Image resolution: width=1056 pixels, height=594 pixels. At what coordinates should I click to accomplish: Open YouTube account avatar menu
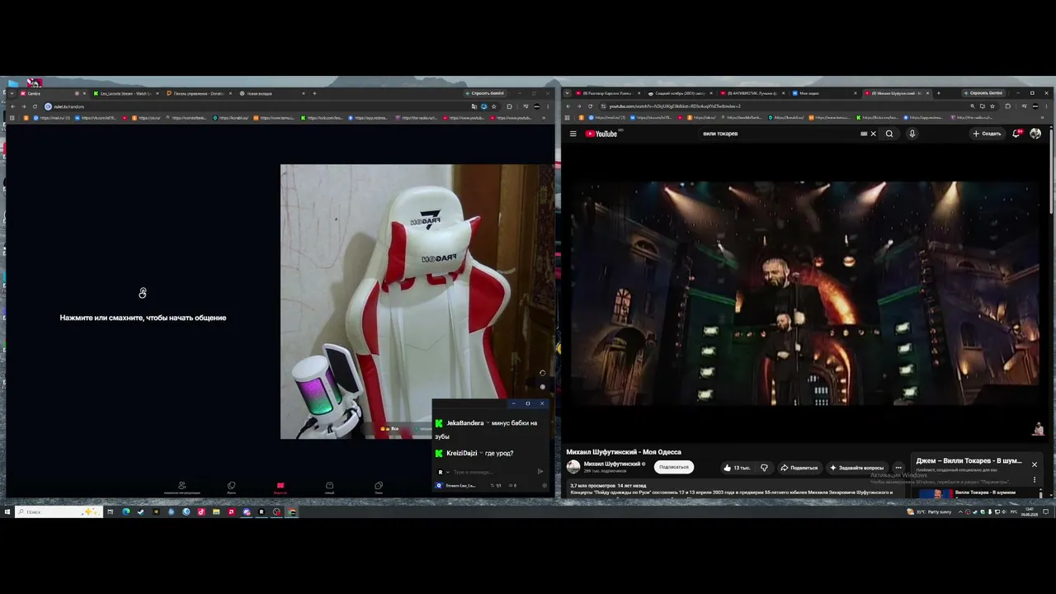1035,134
